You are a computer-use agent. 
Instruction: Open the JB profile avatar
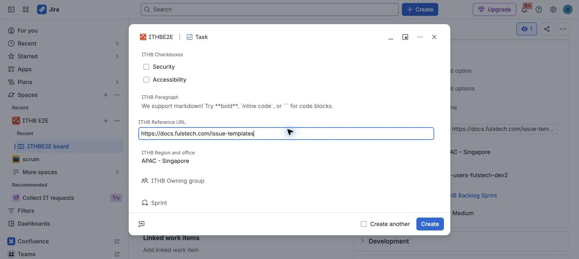tap(567, 9)
